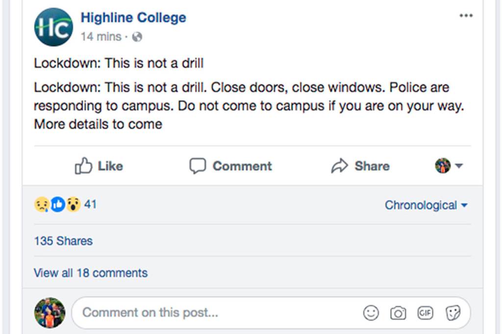The image size is (502, 334).
Task: Open the smiley emoji picker in comment box
Action: tap(371, 312)
